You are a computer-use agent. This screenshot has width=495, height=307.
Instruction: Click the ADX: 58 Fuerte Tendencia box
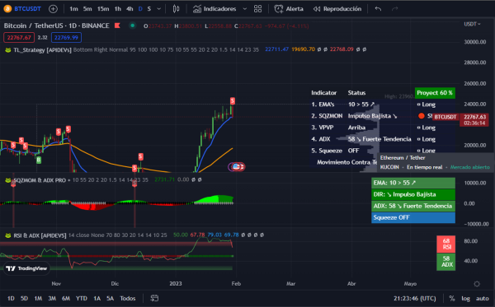tap(413, 206)
